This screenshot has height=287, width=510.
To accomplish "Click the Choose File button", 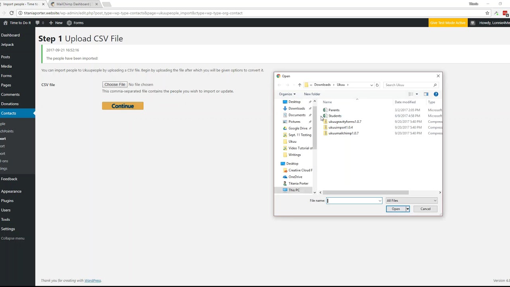I will [115, 85].
